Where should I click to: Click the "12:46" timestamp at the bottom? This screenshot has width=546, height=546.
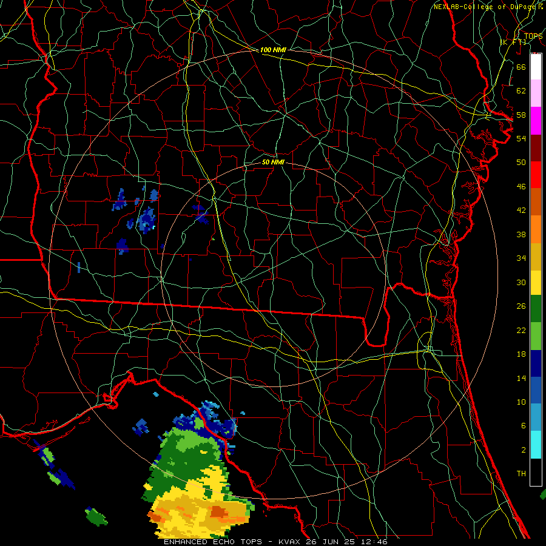pos(374,542)
